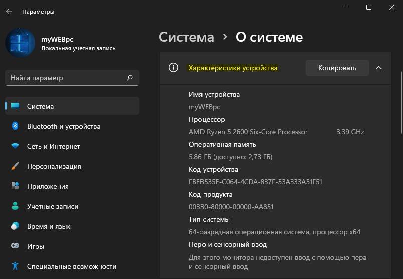
Task: Collapse the Характеристики устройства section
Action: click(x=379, y=68)
